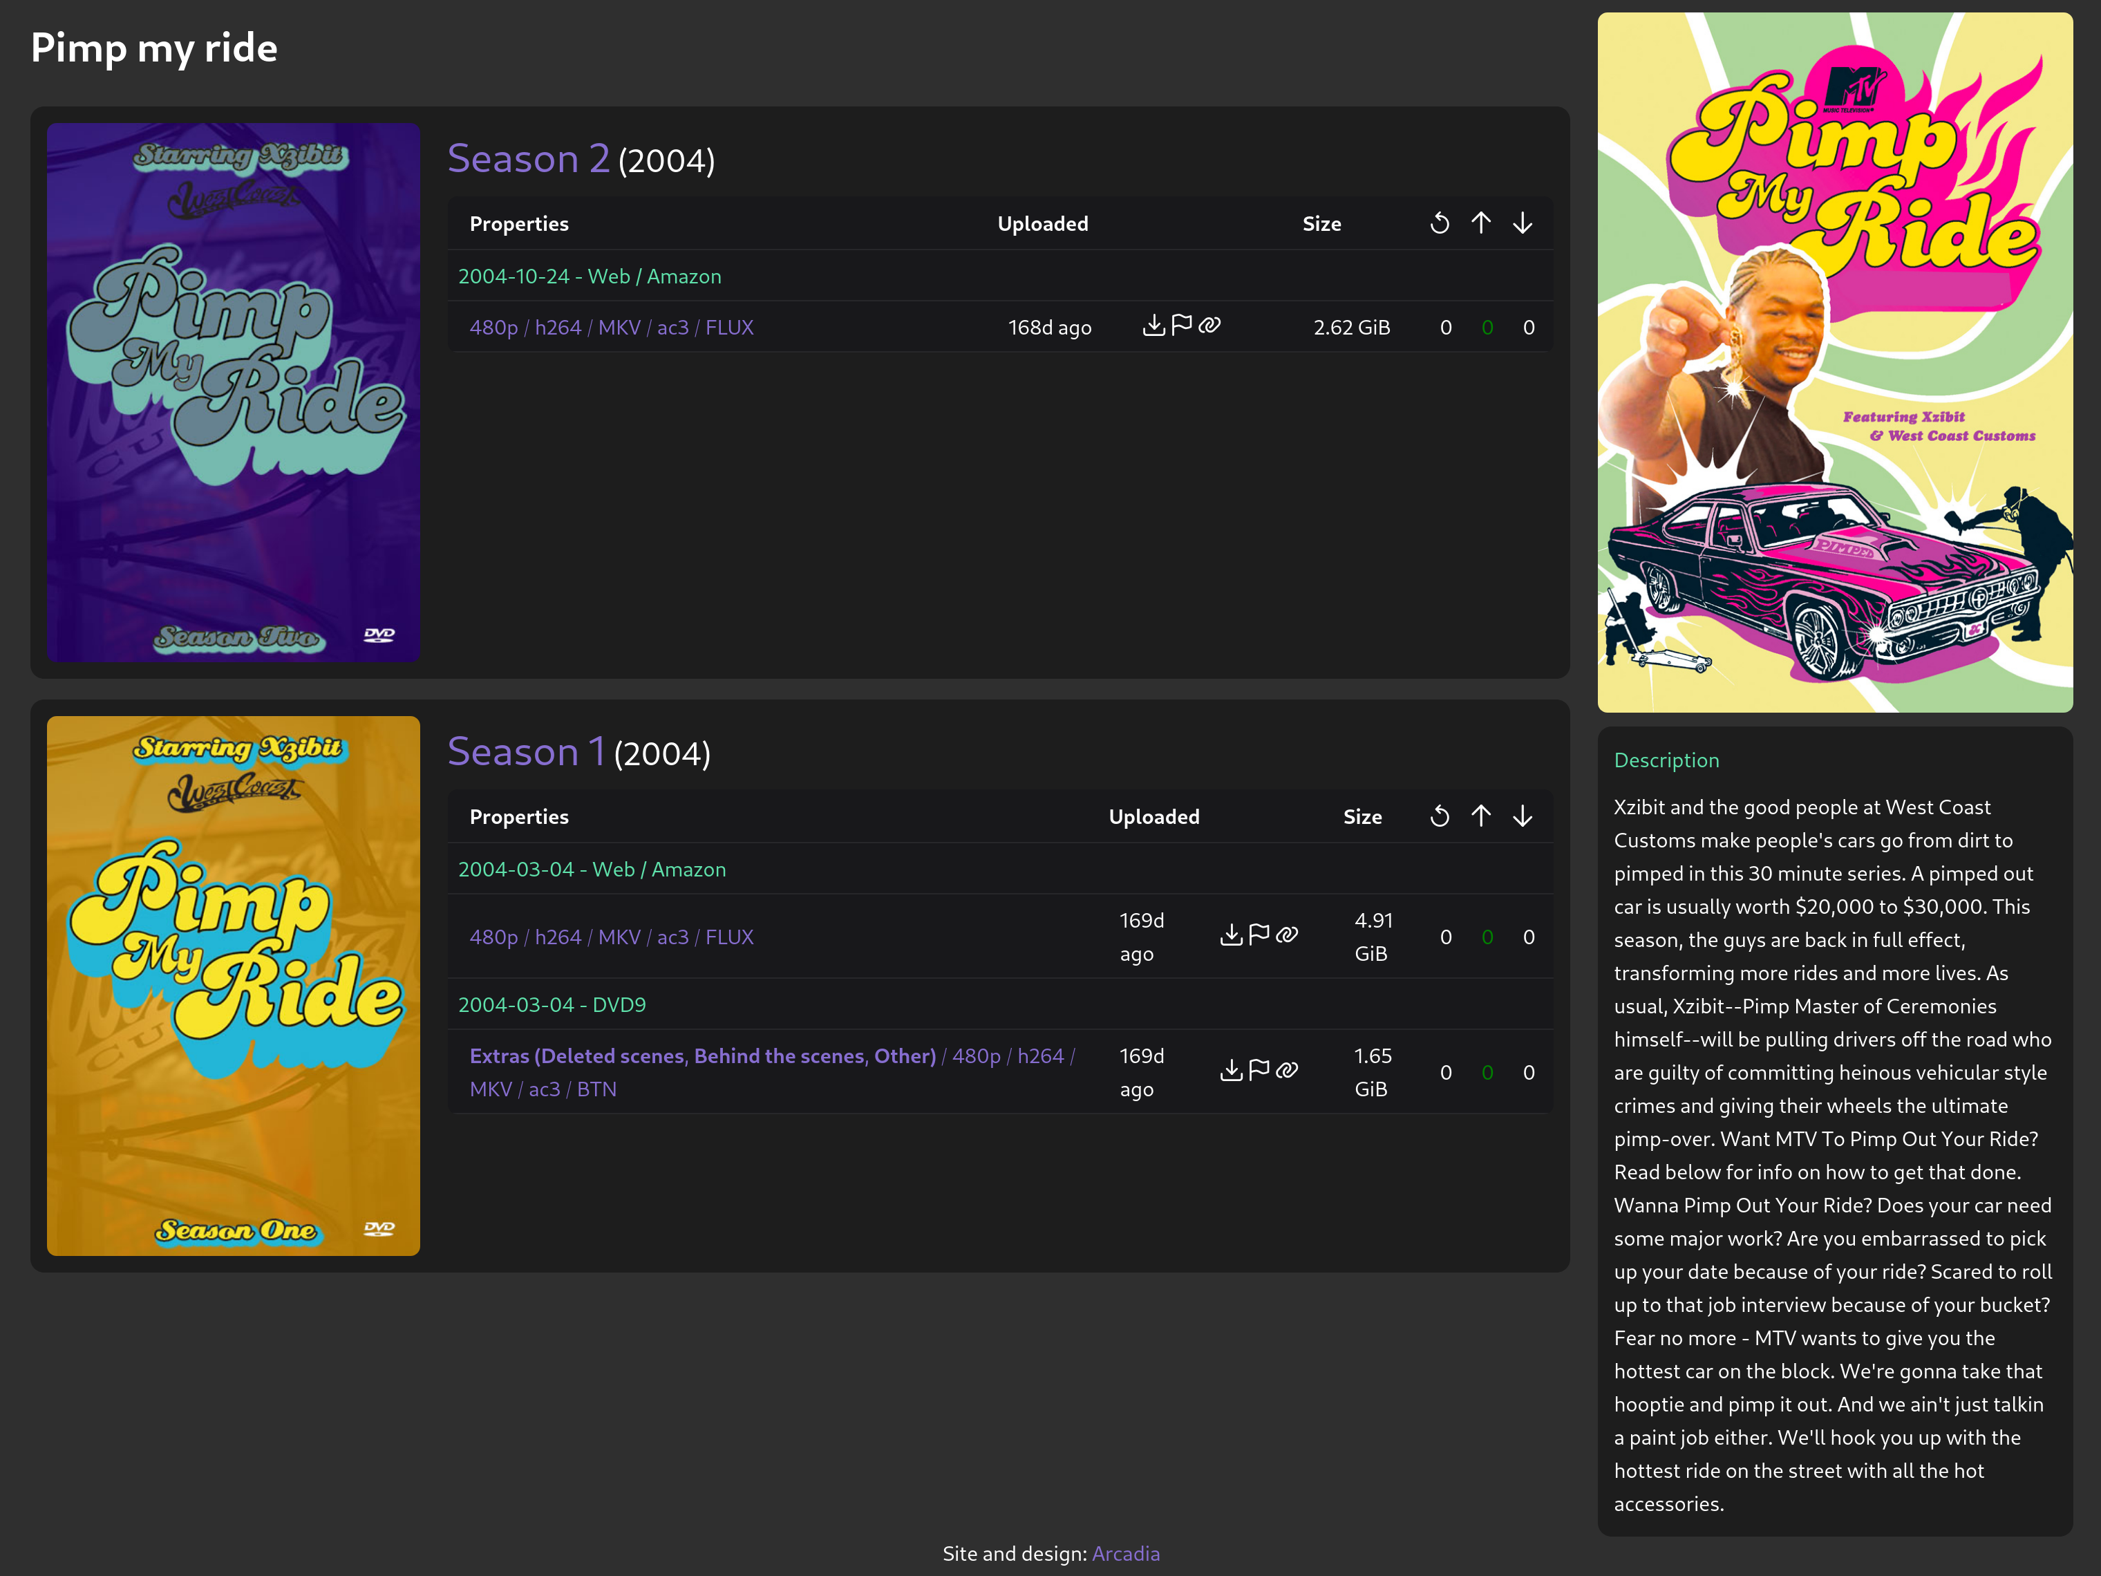The height and width of the screenshot is (1576, 2101).
Task: Copy link icon for Season 1 Extras torrent
Action: click(x=1287, y=1071)
